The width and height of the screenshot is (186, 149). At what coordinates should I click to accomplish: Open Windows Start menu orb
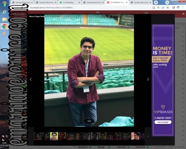[4, 4]
